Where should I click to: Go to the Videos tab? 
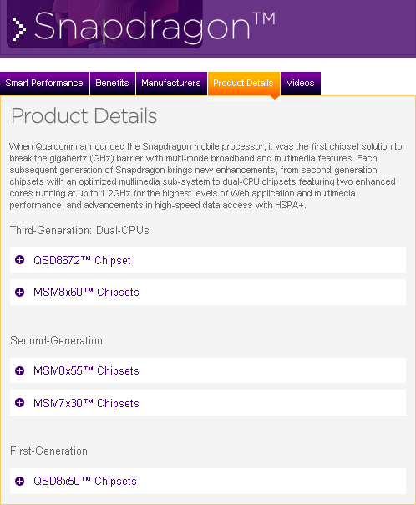[301, 84]
